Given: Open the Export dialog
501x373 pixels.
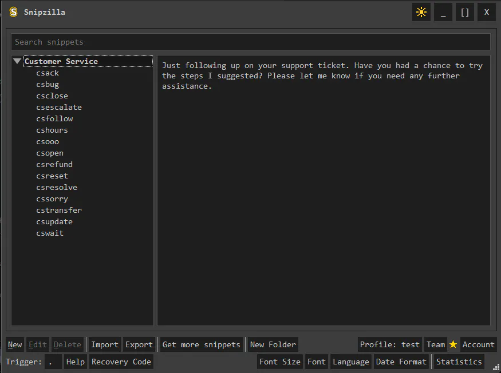Looking at the screenshot, I should [x=139, y=344].
